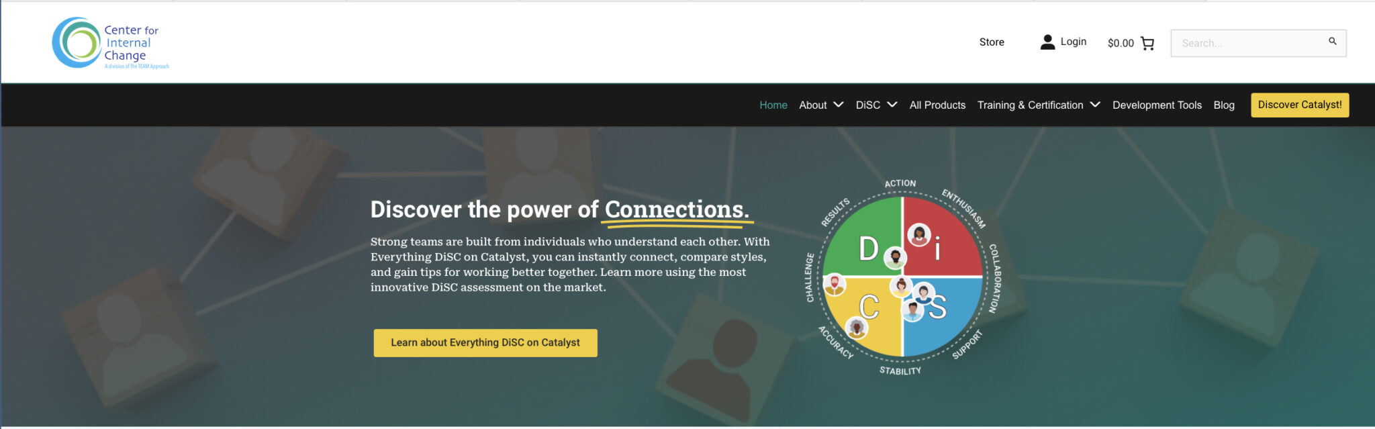Click the paragraph starting 'Strong teams are built'
Screen dimensions: 1375x429
click(570, 265)
